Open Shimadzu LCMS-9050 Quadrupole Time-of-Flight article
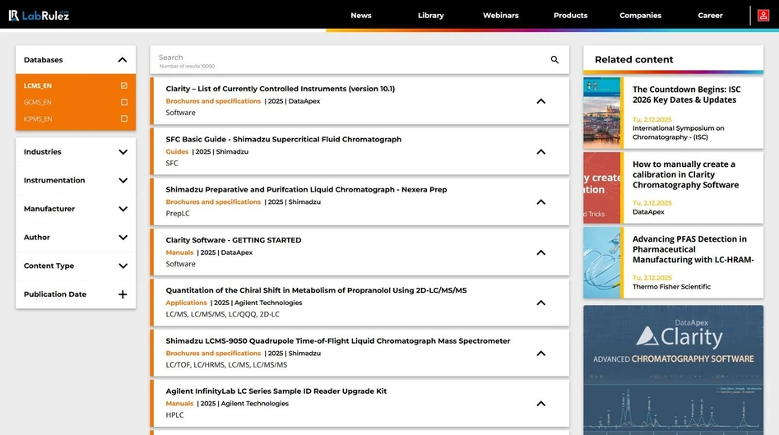This screenshot has width=779, height=435. click(337, 341)
